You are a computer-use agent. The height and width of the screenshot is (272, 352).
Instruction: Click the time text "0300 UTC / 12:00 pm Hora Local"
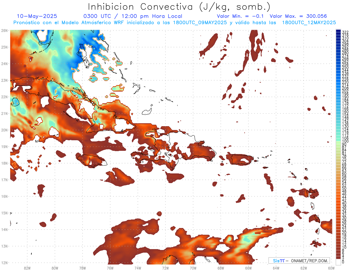coord(133,16)
